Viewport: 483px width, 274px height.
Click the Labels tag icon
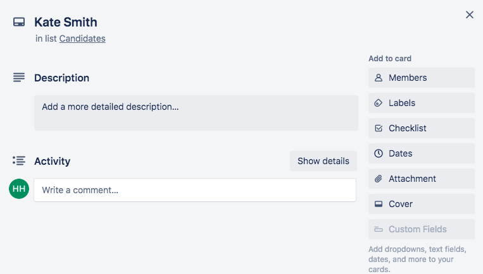(379, 103)
